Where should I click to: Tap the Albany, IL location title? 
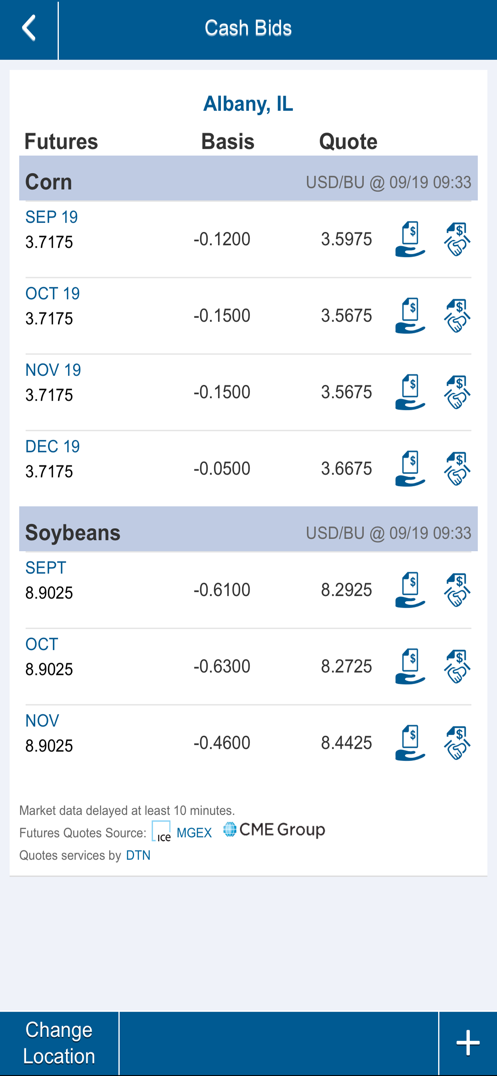coord(248,104)
